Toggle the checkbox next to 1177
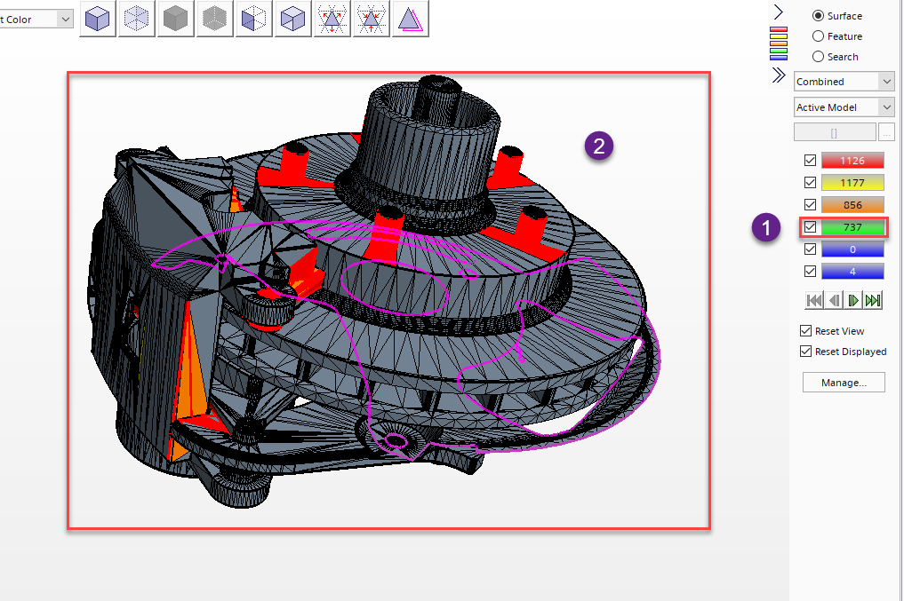The width and height of the screenshot is (904, 601). click(810, 183)
